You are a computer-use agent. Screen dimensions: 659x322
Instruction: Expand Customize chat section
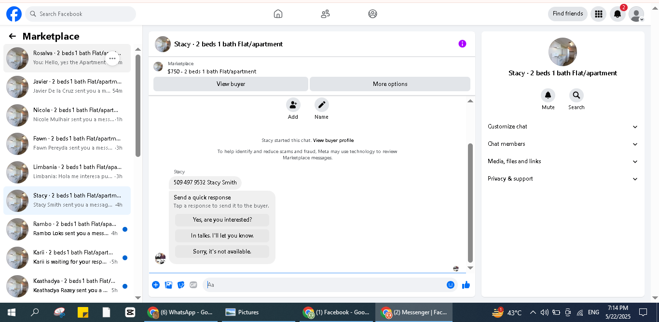click(563, 126)
